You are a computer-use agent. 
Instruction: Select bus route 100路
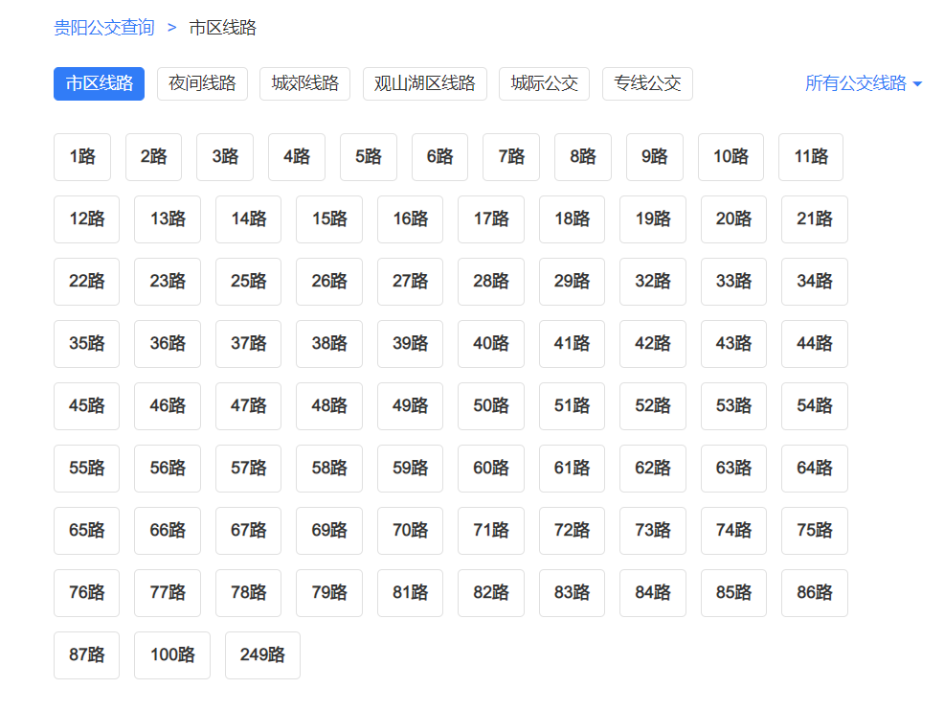[172, 655]
